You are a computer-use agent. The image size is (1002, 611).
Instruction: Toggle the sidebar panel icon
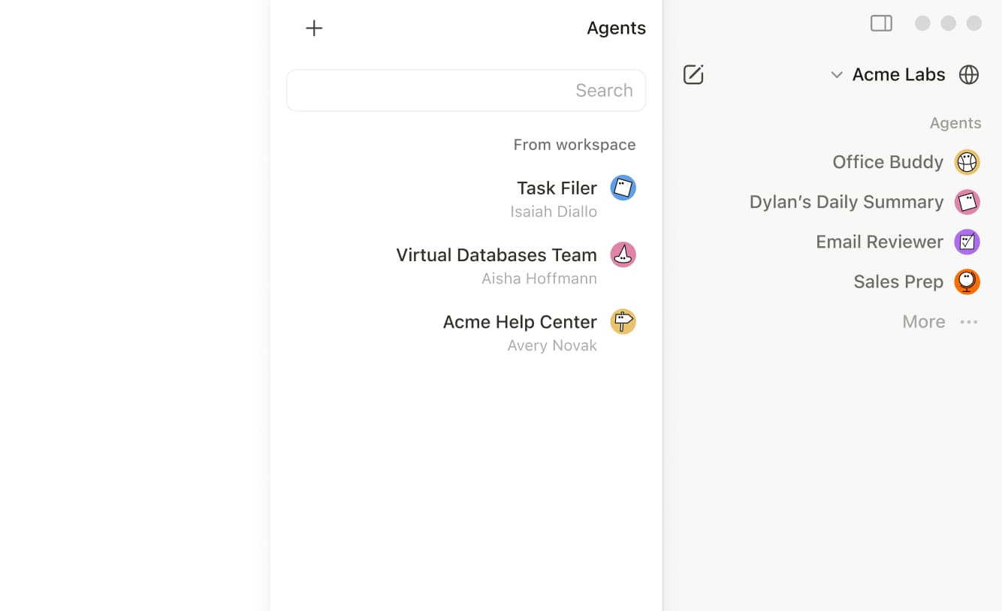pos(880,23)
